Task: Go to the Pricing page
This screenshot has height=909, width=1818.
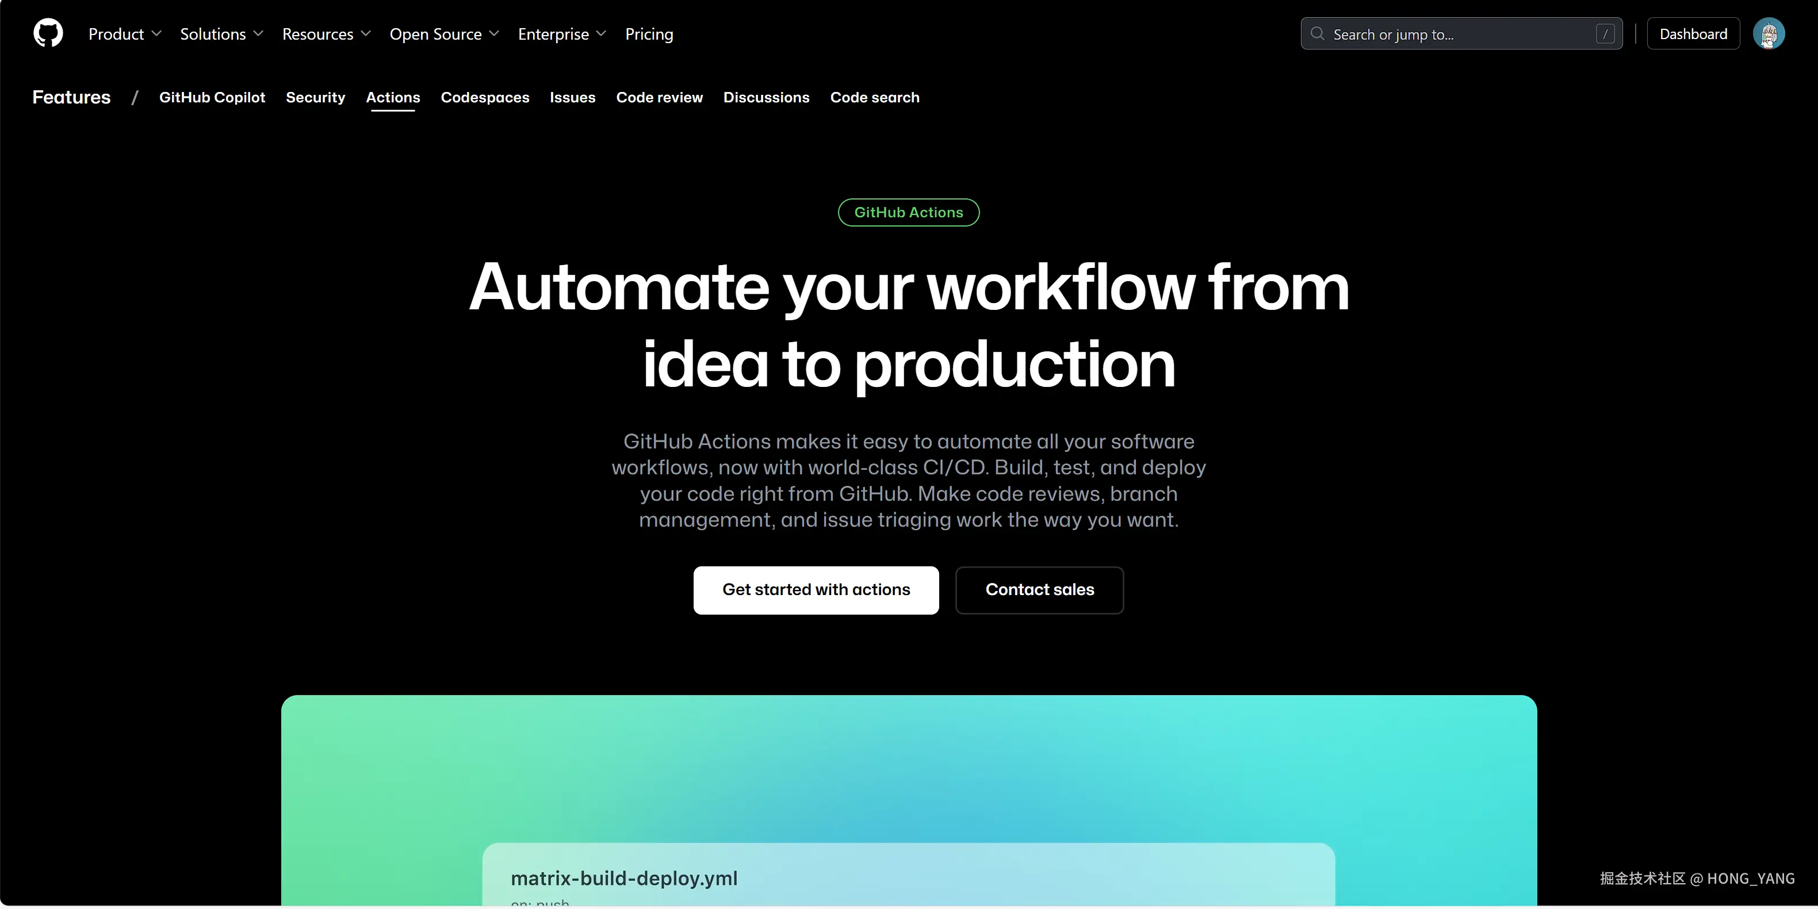Action: coord(649,34)
